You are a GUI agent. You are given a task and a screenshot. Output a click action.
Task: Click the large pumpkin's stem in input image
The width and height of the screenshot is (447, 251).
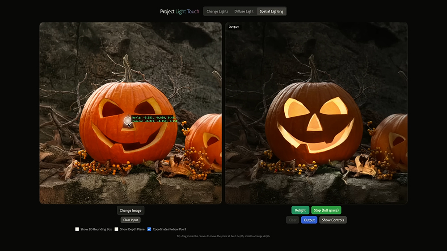click(x=128, y=70)
